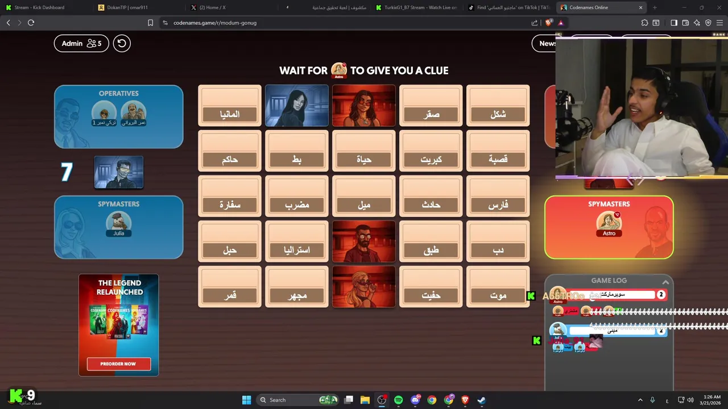The height and width of the screenshot is (409, 728).
Task: Pick the حفيت card
Action: pos(431,287)
